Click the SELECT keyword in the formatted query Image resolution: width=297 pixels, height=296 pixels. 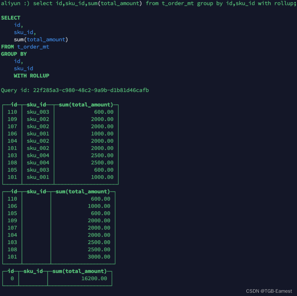tap(11, 18)
